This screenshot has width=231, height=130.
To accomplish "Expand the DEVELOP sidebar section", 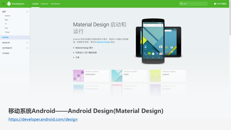I will 27,43.
